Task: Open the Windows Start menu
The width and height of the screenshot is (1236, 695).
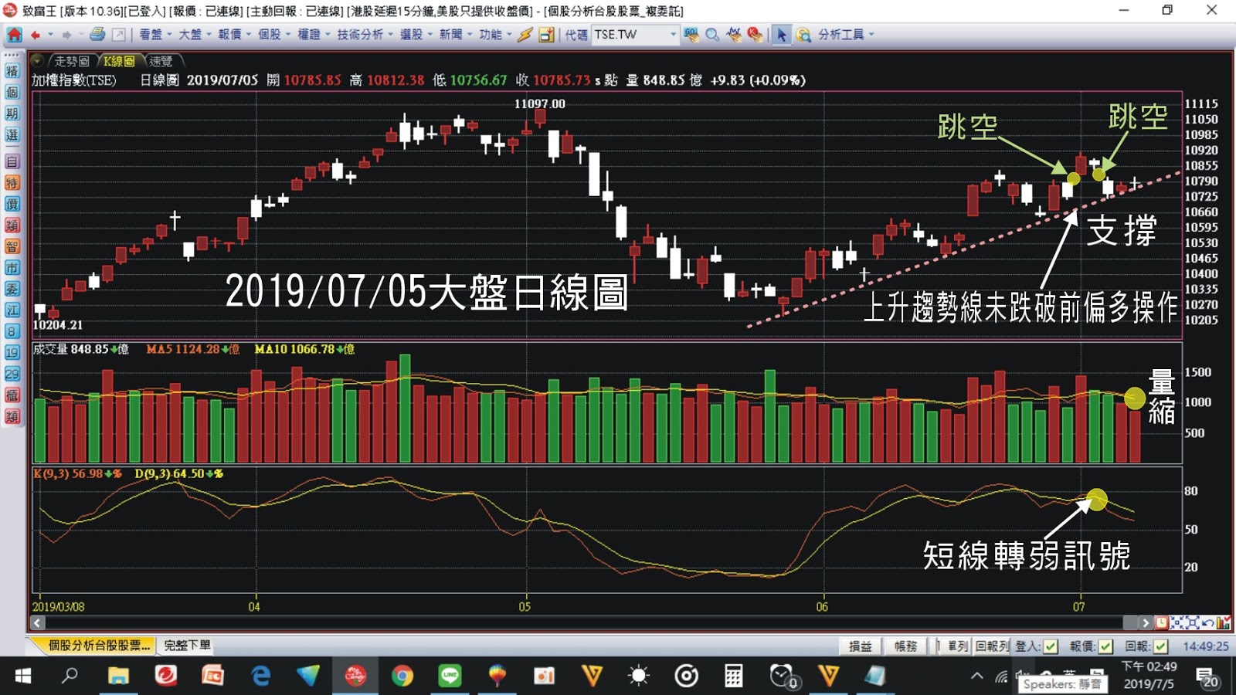Action: pos(23,676)
